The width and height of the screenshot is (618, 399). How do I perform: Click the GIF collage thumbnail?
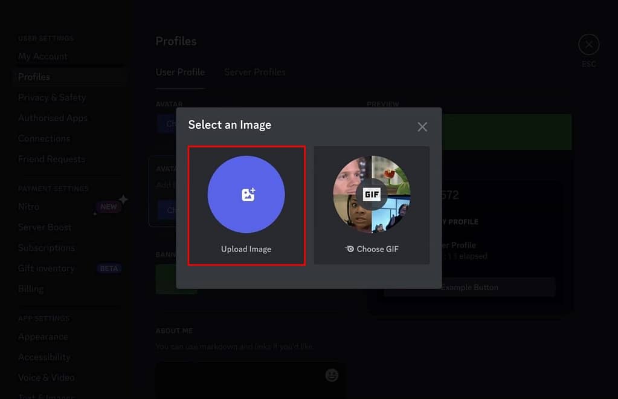(372, 195)
